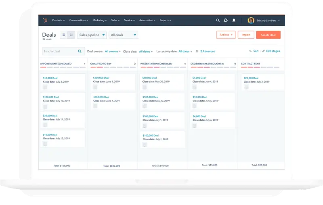Open Close date All dates filter

[146, 52]
